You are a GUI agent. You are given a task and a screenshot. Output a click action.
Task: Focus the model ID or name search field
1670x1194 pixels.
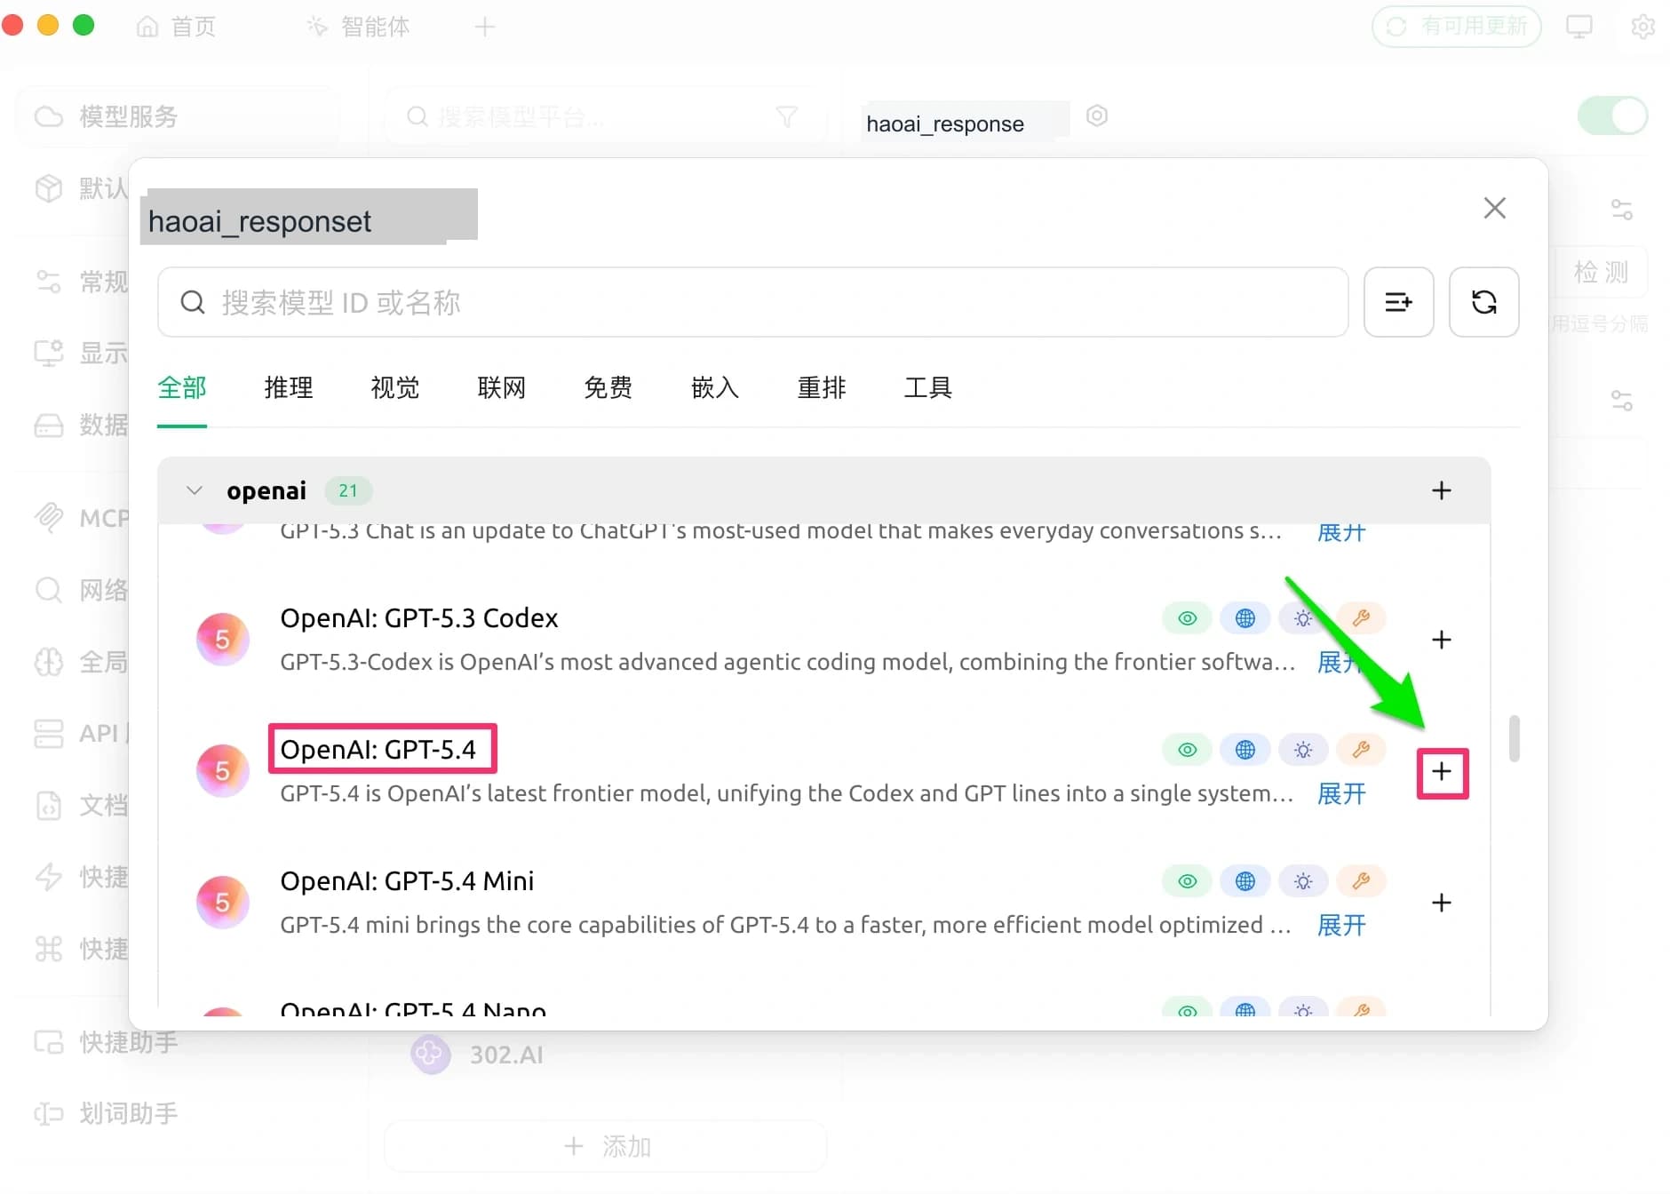pos(752,302)
